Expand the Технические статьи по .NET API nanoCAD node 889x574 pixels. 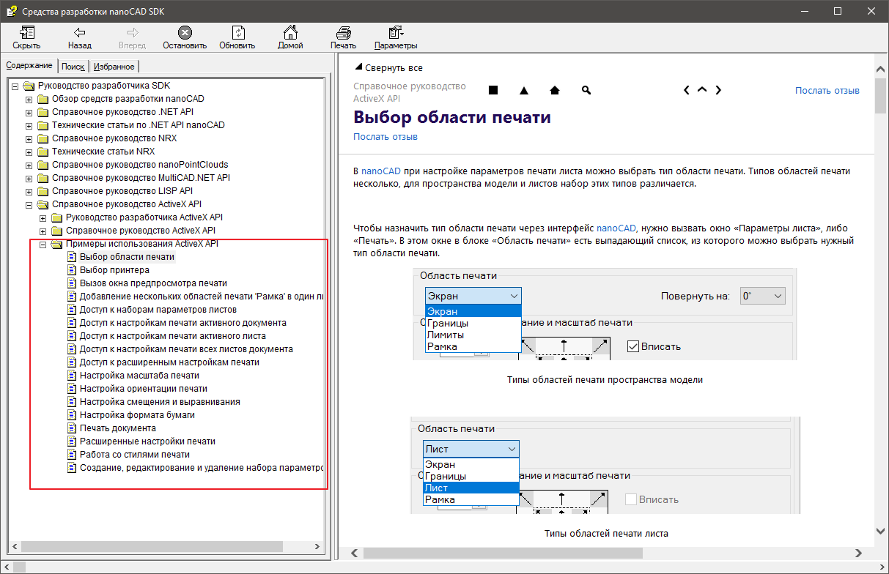coord(29,125)
